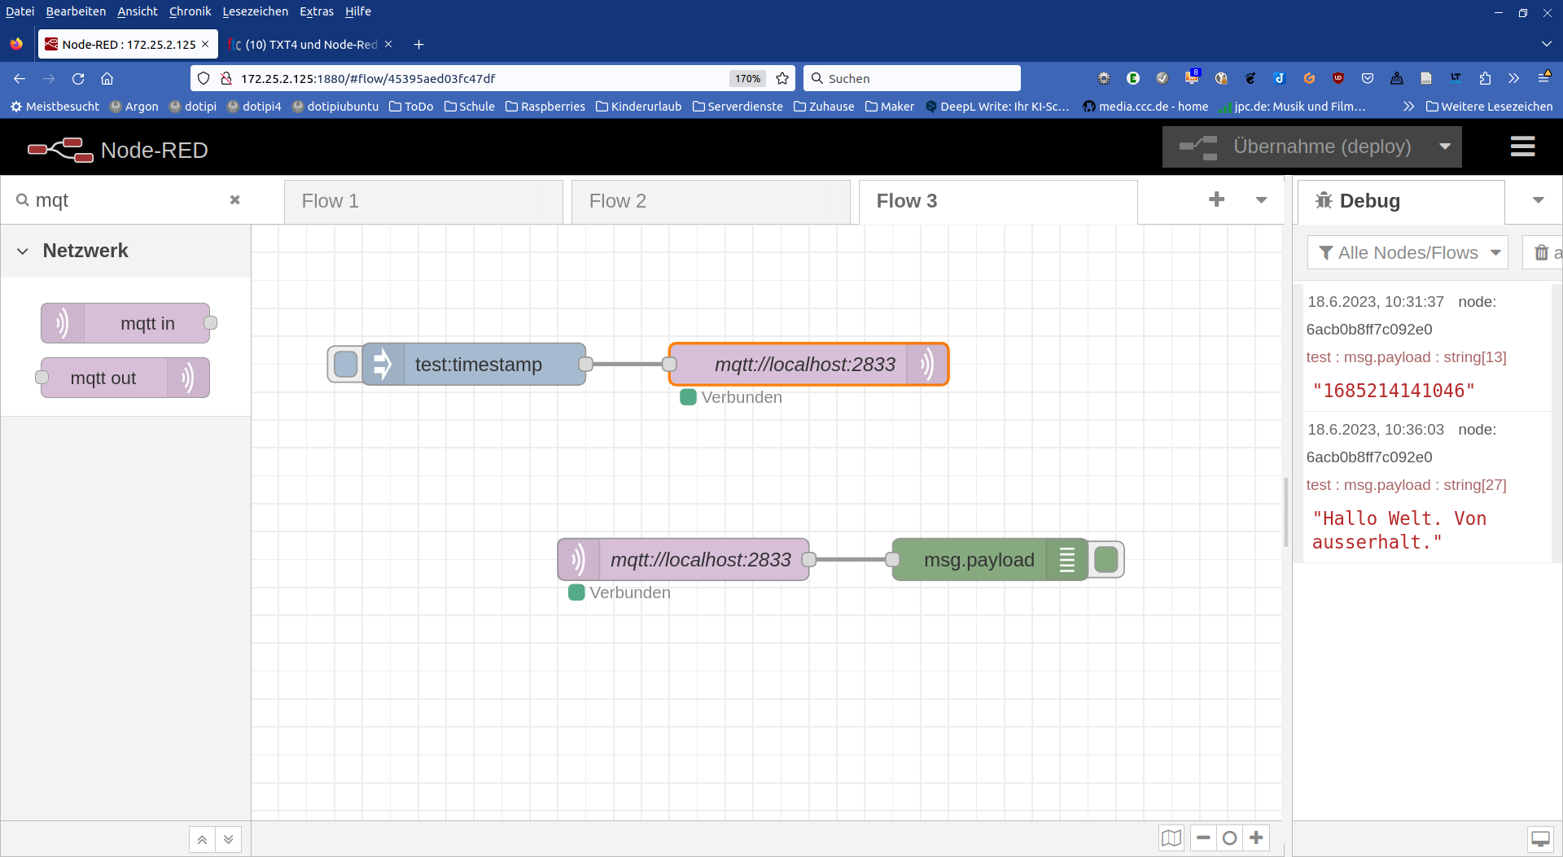Click test : msg.payload : string[13] label
Image resolution: width=1563 pixels, height=857 pixels.
tap(1406, 357)
